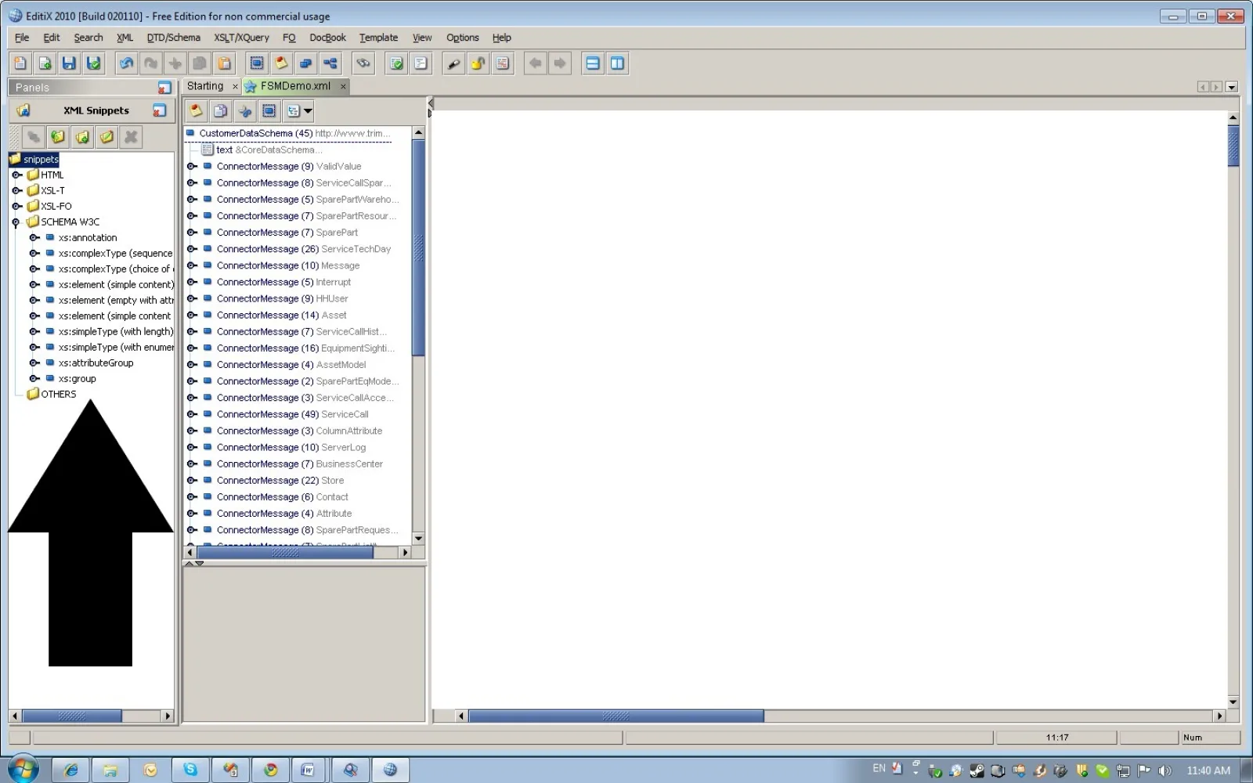Click the tree panel vertical scrollbar thumb
Viewport: 1253px width, 783px height.
tap(418, 247)
